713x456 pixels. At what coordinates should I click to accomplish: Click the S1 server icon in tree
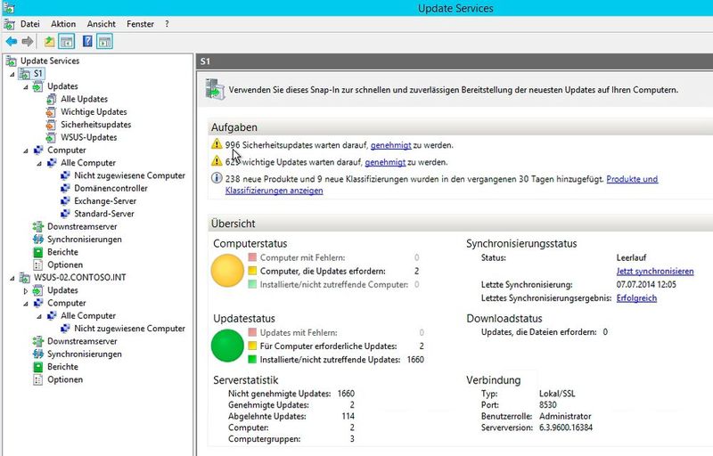click(25, 74)
